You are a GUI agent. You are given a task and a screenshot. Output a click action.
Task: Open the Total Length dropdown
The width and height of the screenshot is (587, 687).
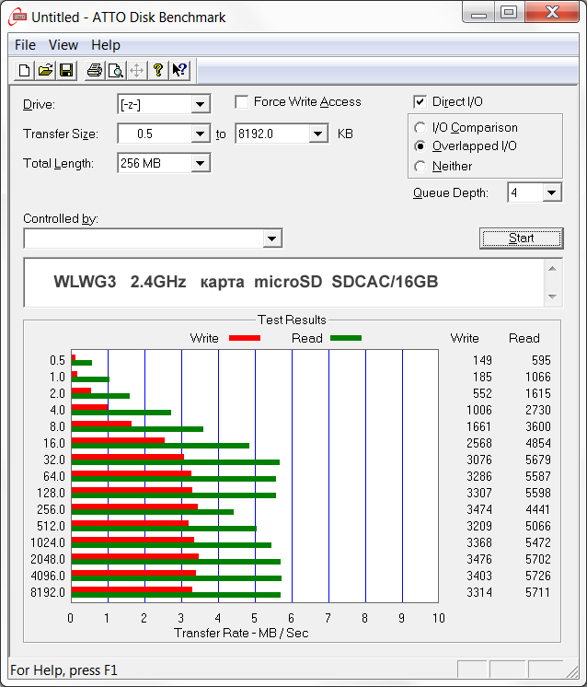pos(201,164)
